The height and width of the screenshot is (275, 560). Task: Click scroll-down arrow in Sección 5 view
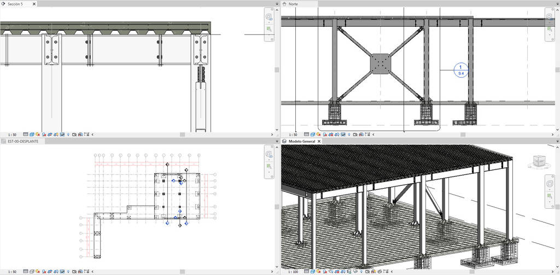(x=277, y=130)
